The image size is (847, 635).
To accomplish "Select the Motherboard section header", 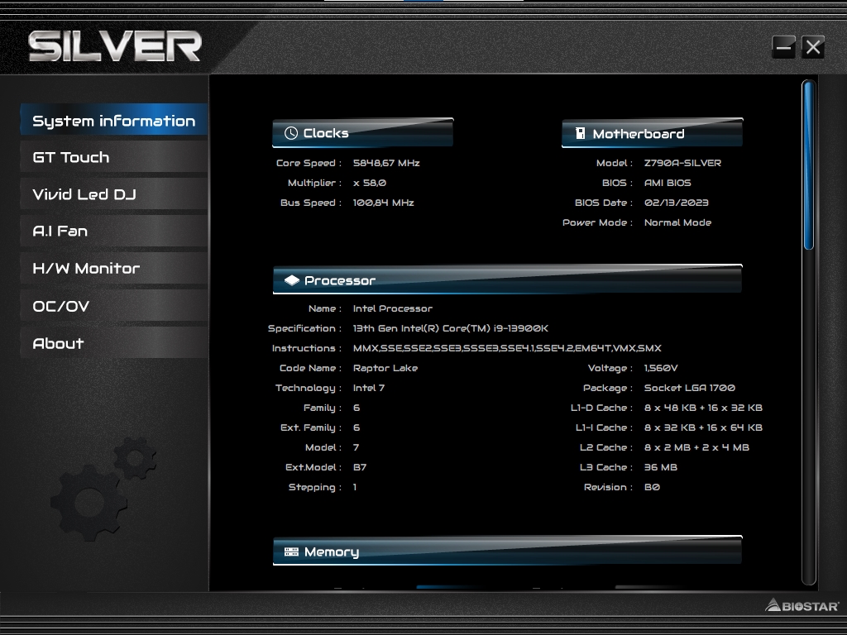I will pyautogui.click(x=652, y=133).
